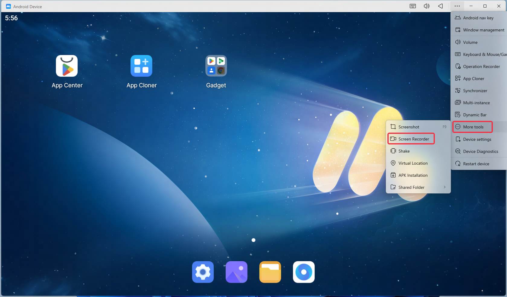Image resolution: width=507 pixels, height=297 pixels.
Task: Click the Device Diagnostics icon
Action: click(x=458, y=151)
